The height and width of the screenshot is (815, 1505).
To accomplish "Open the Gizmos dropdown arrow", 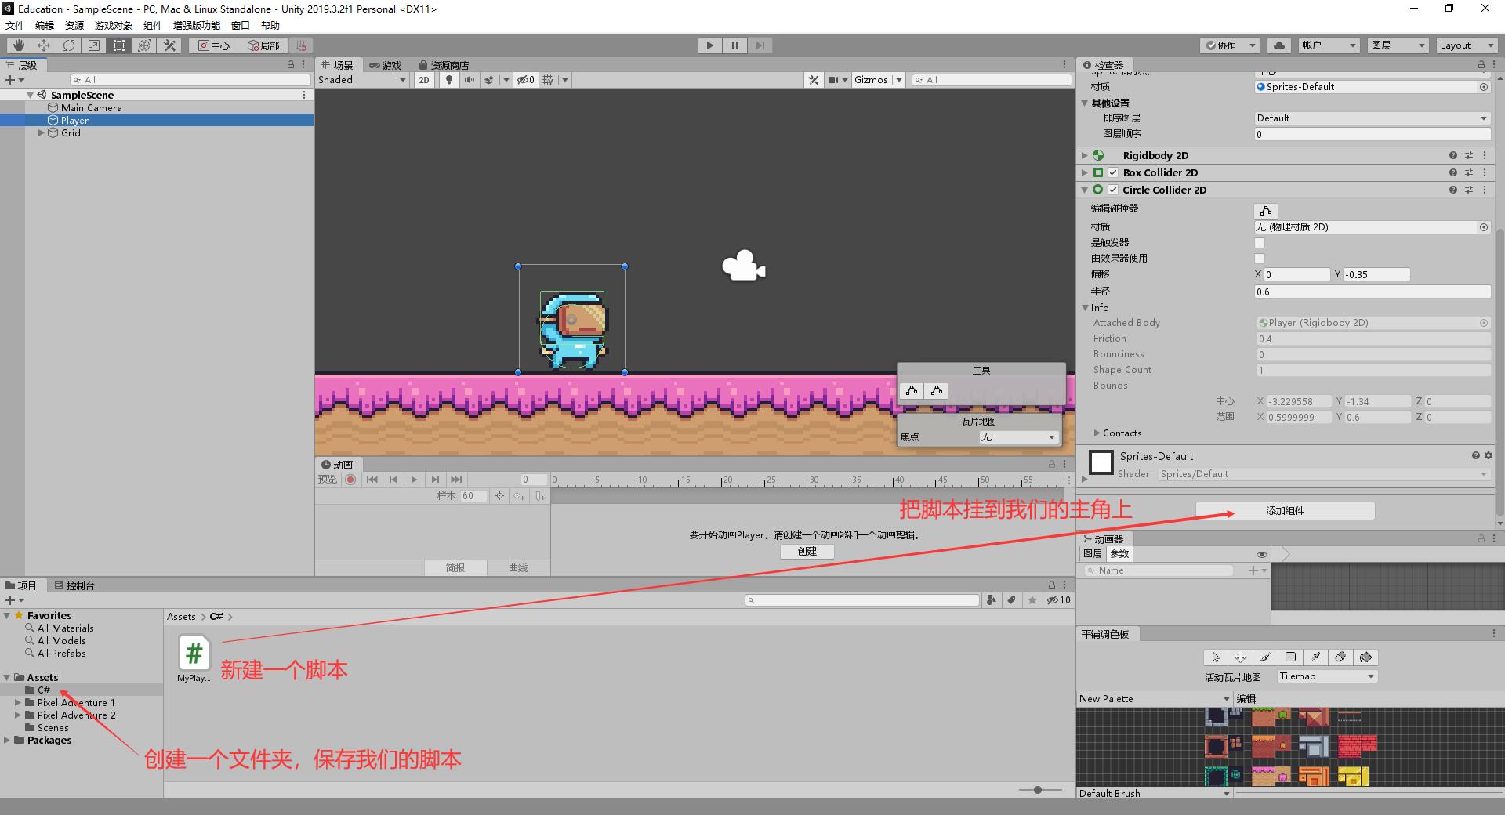I will point(898,80).
